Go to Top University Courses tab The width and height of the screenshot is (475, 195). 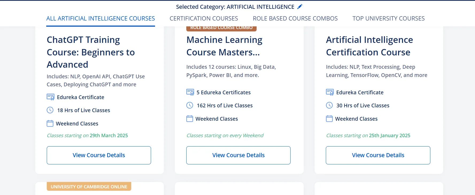pos(388,18)
